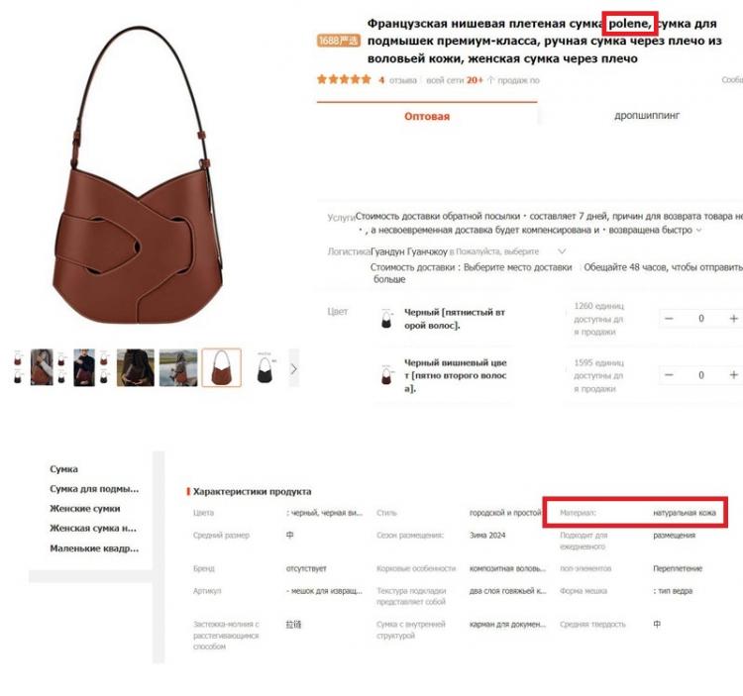The image size is (743, 696).
Task: Click black bag quantity input field
Action: coord(700,319)
